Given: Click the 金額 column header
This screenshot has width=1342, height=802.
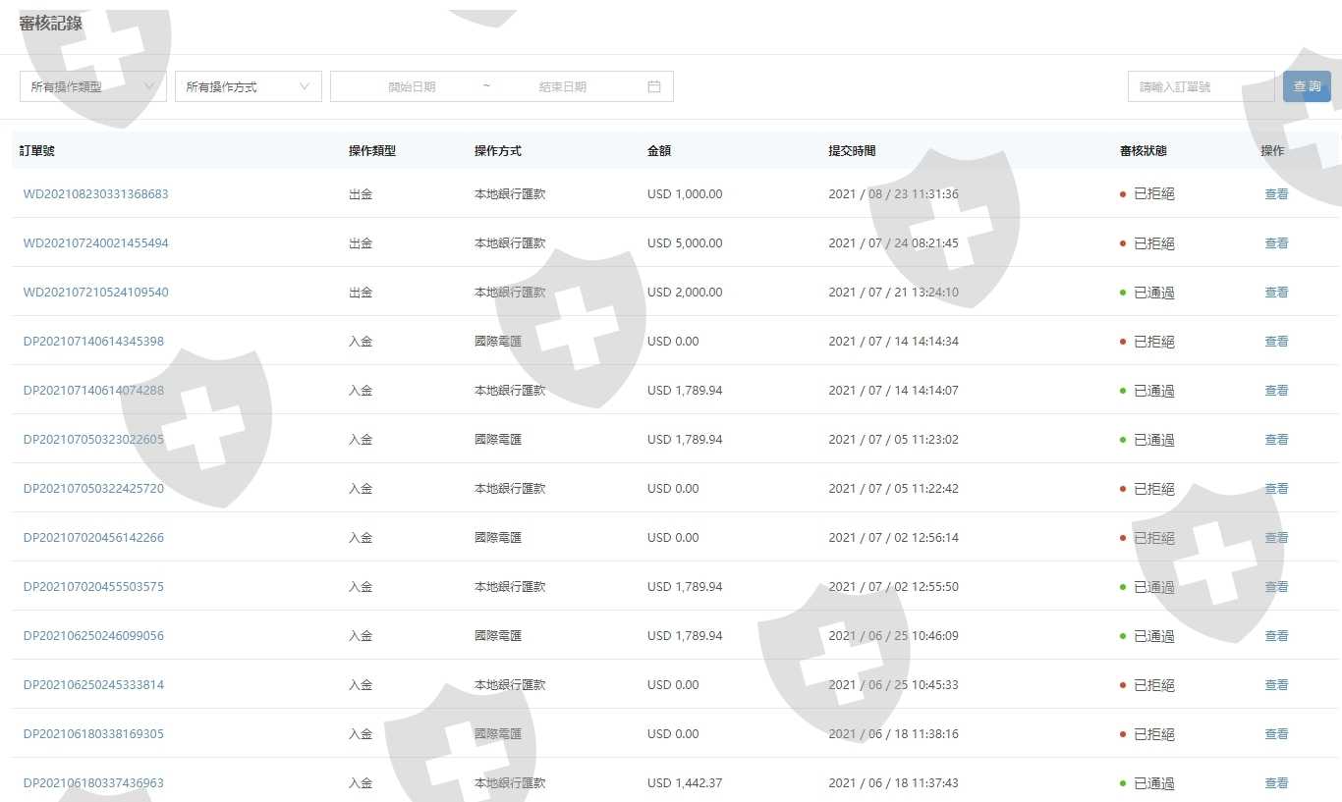Looking at the screenshot, I should point(659,151).
